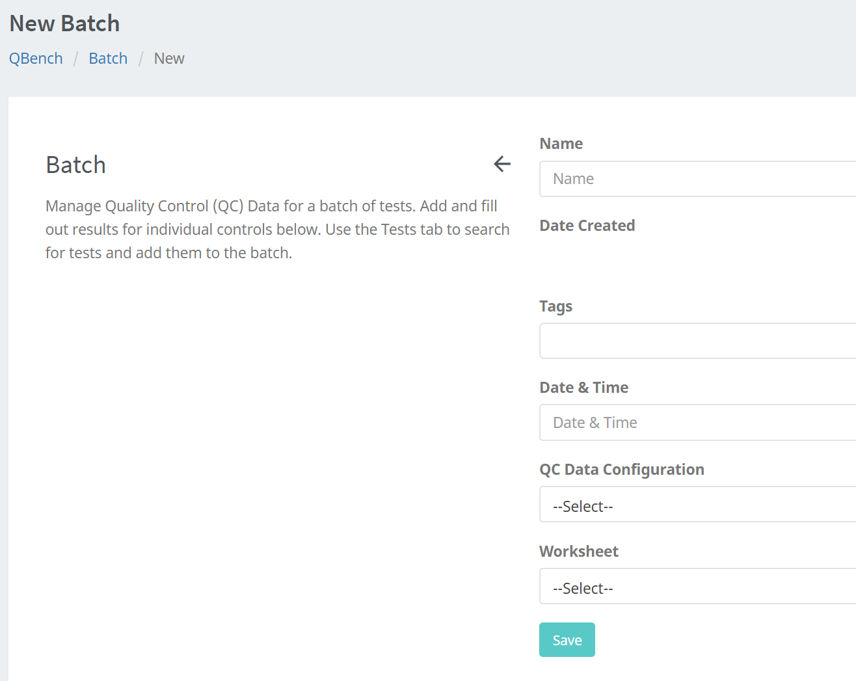Click the slash between QBench and Batch

(x=75, y=59)
